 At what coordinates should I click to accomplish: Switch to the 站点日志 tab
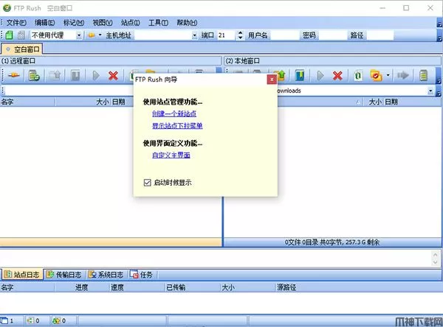tap(22, 275)
